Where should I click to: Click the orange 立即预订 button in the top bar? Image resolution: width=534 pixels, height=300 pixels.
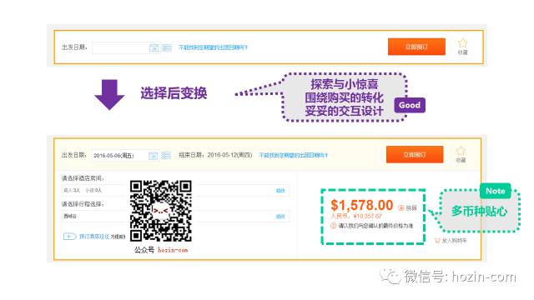pyautogui.click(x=416, y=47)
